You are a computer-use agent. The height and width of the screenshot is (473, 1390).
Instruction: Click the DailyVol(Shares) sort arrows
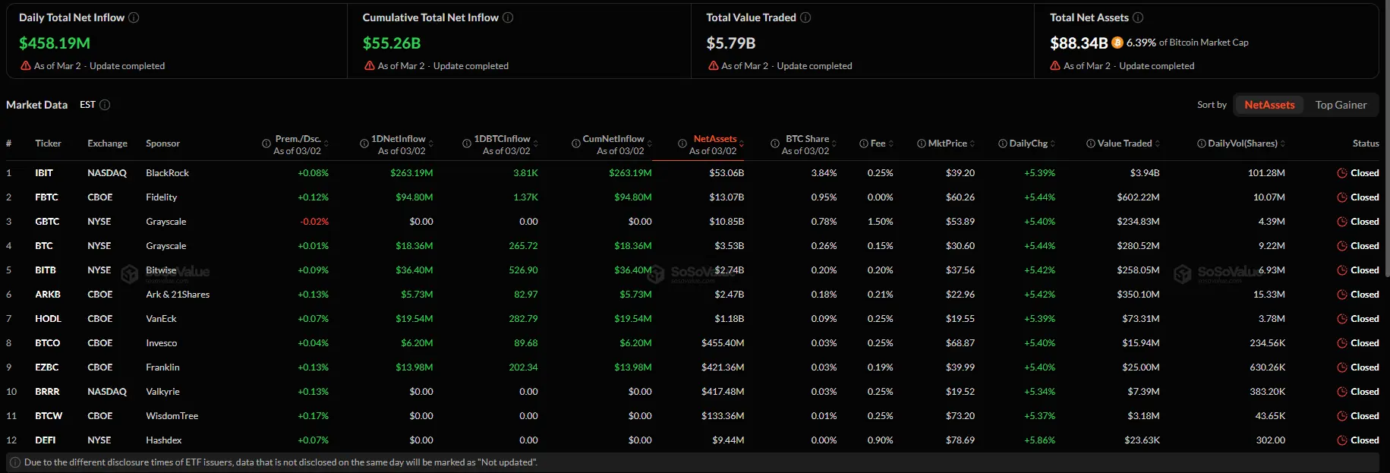point(1283,143)
